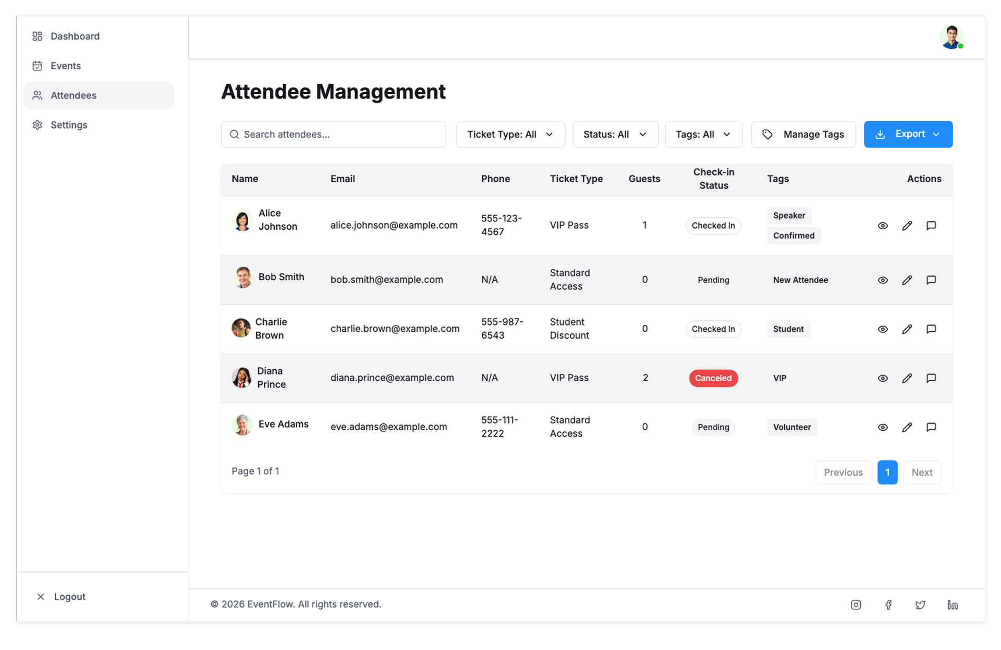Click the Manage Tags button
Image resolution: width=1001 pixels, height=650 pixels.
pos(803,134)
